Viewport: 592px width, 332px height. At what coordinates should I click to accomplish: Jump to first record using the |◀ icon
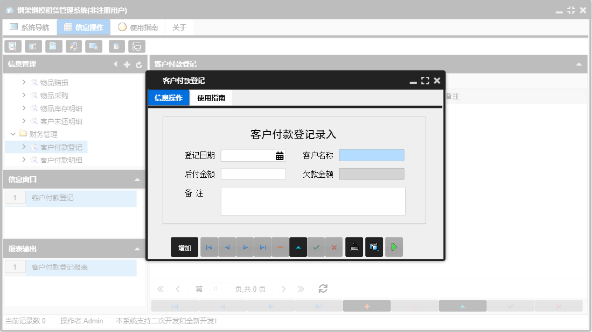(x=209, y=247)
